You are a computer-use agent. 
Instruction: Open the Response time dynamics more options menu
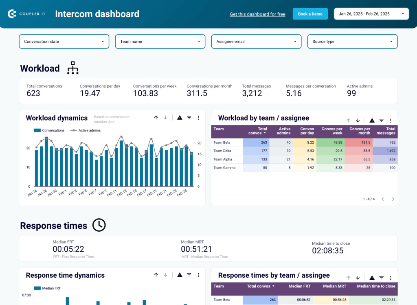(198, 275)
